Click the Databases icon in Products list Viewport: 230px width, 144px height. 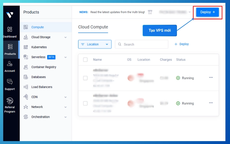[26, 77]
